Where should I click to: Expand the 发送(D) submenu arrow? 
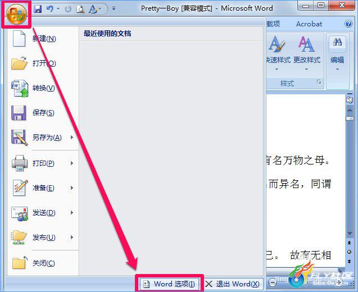pos(72,213)
